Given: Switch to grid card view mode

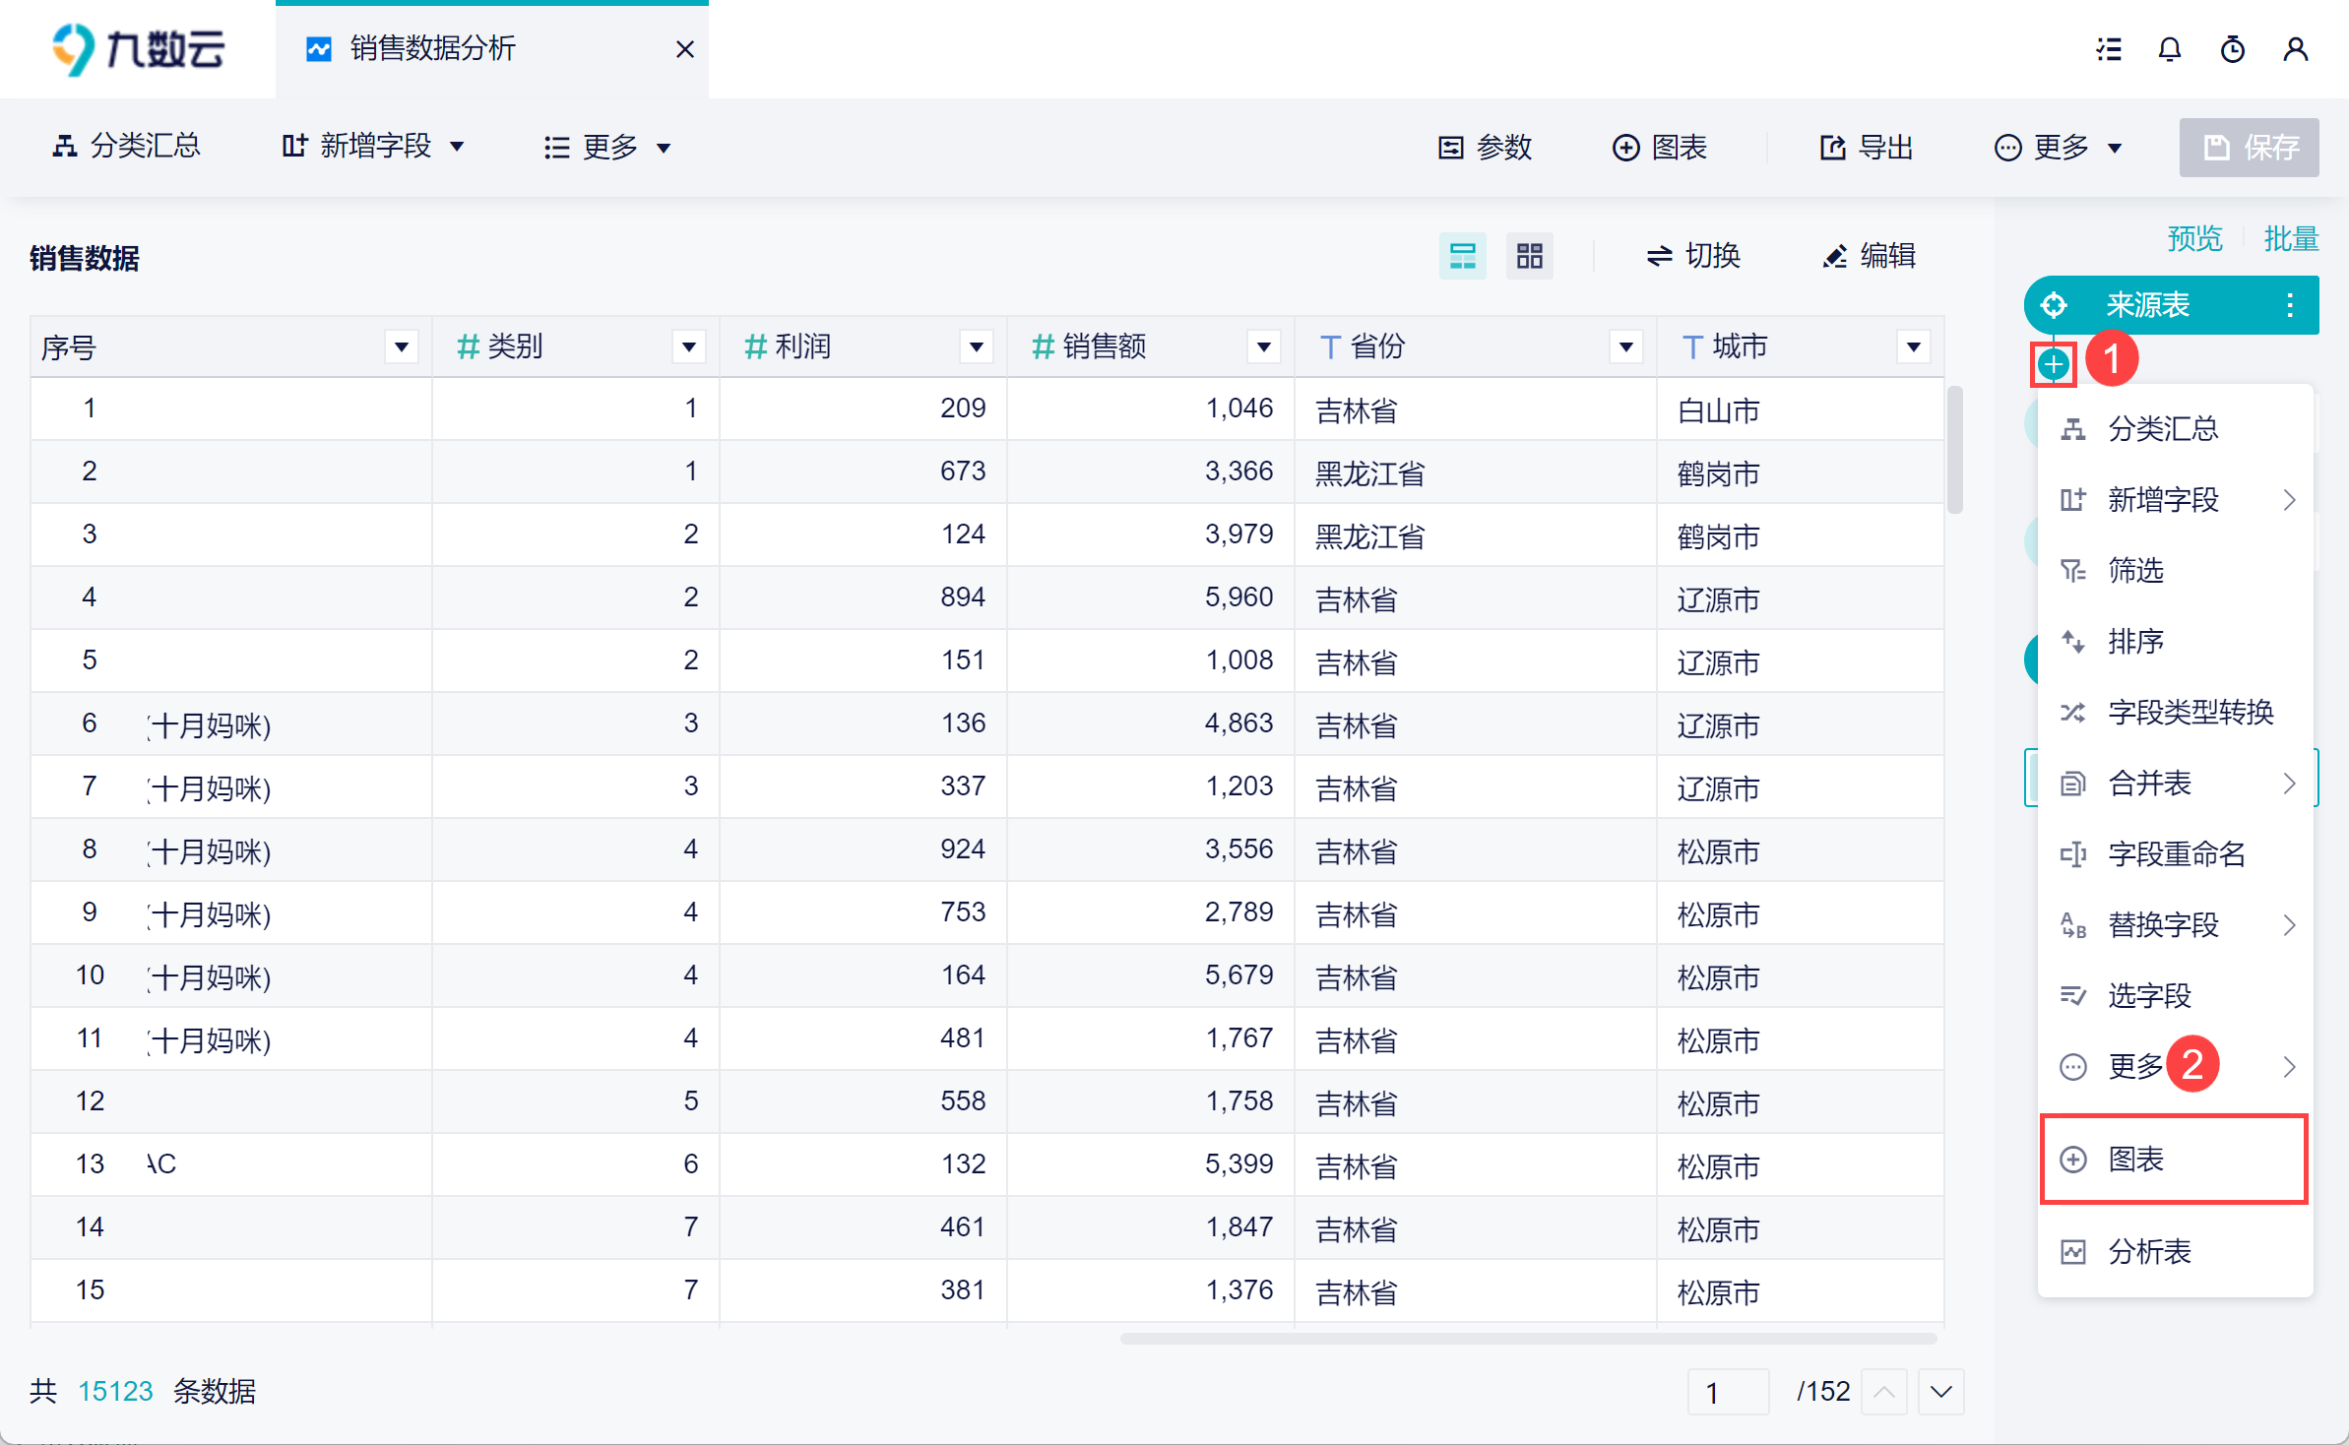Looking at the screenshot, I should 1529,256.
